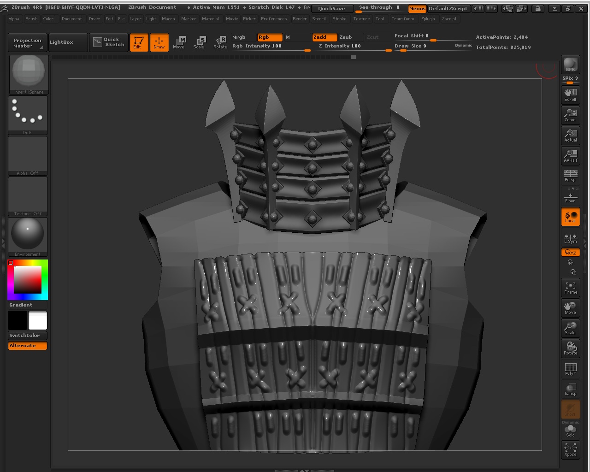
Task: Click the Actual size icon
Action: (x=570, y=135)
